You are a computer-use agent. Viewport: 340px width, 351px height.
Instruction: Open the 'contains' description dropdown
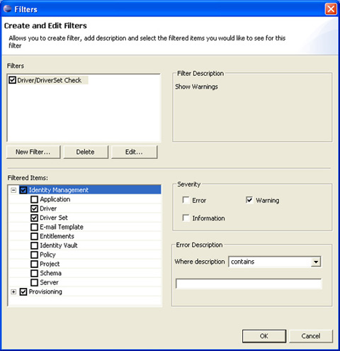click(316, 262)
